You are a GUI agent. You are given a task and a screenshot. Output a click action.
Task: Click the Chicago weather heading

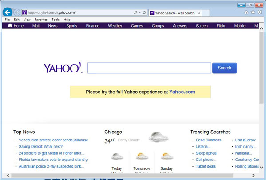click(x=113, y=132)
